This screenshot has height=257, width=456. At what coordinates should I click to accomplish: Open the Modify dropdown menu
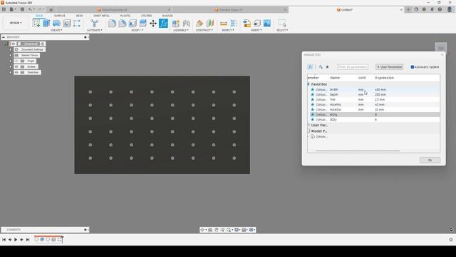[137, 30]
